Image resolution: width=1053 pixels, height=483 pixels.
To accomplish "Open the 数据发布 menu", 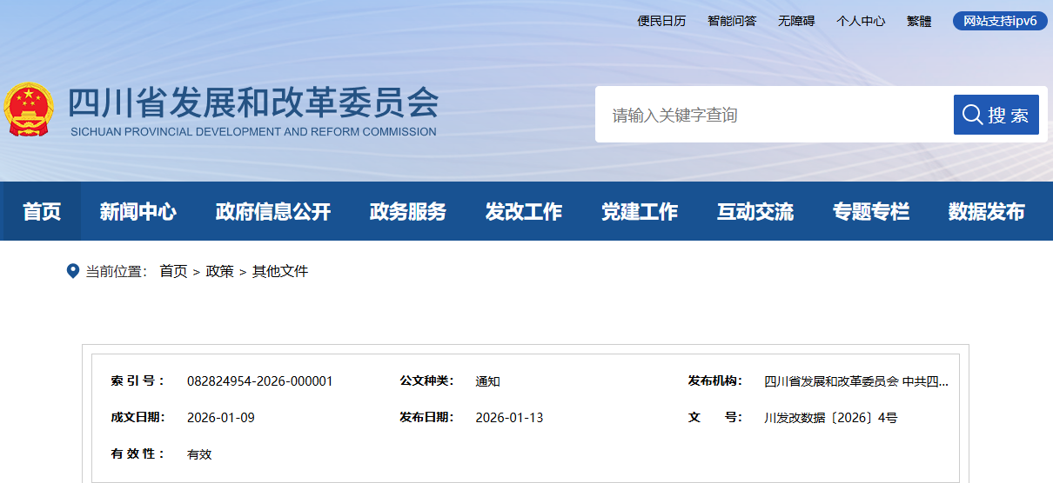I will [986, 211].
